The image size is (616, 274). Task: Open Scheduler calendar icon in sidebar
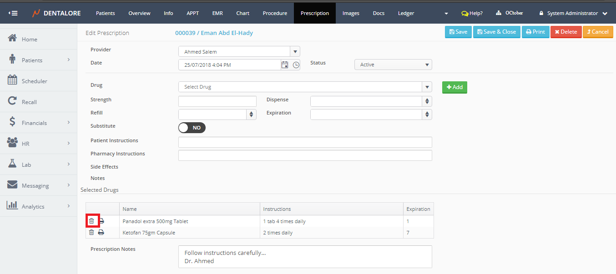(x=13, y=81)
